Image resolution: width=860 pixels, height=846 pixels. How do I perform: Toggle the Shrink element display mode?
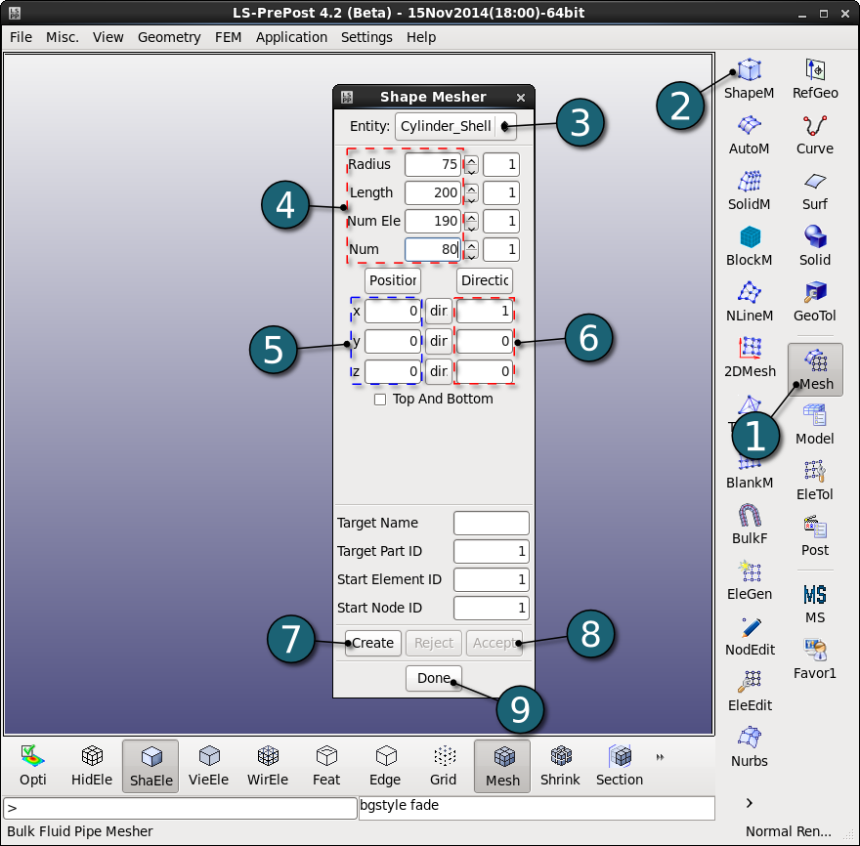(560, 766)
